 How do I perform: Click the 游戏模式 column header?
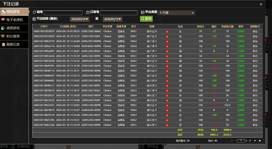(x=255, y=27)
